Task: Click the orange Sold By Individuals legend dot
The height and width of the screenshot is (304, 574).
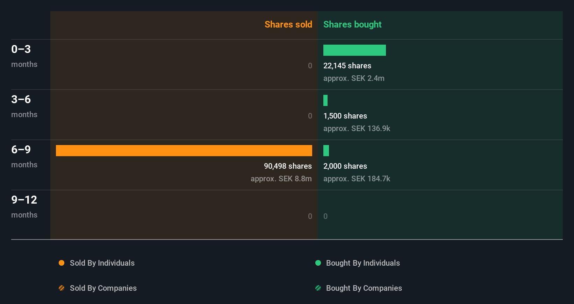Action: (62, 263)
